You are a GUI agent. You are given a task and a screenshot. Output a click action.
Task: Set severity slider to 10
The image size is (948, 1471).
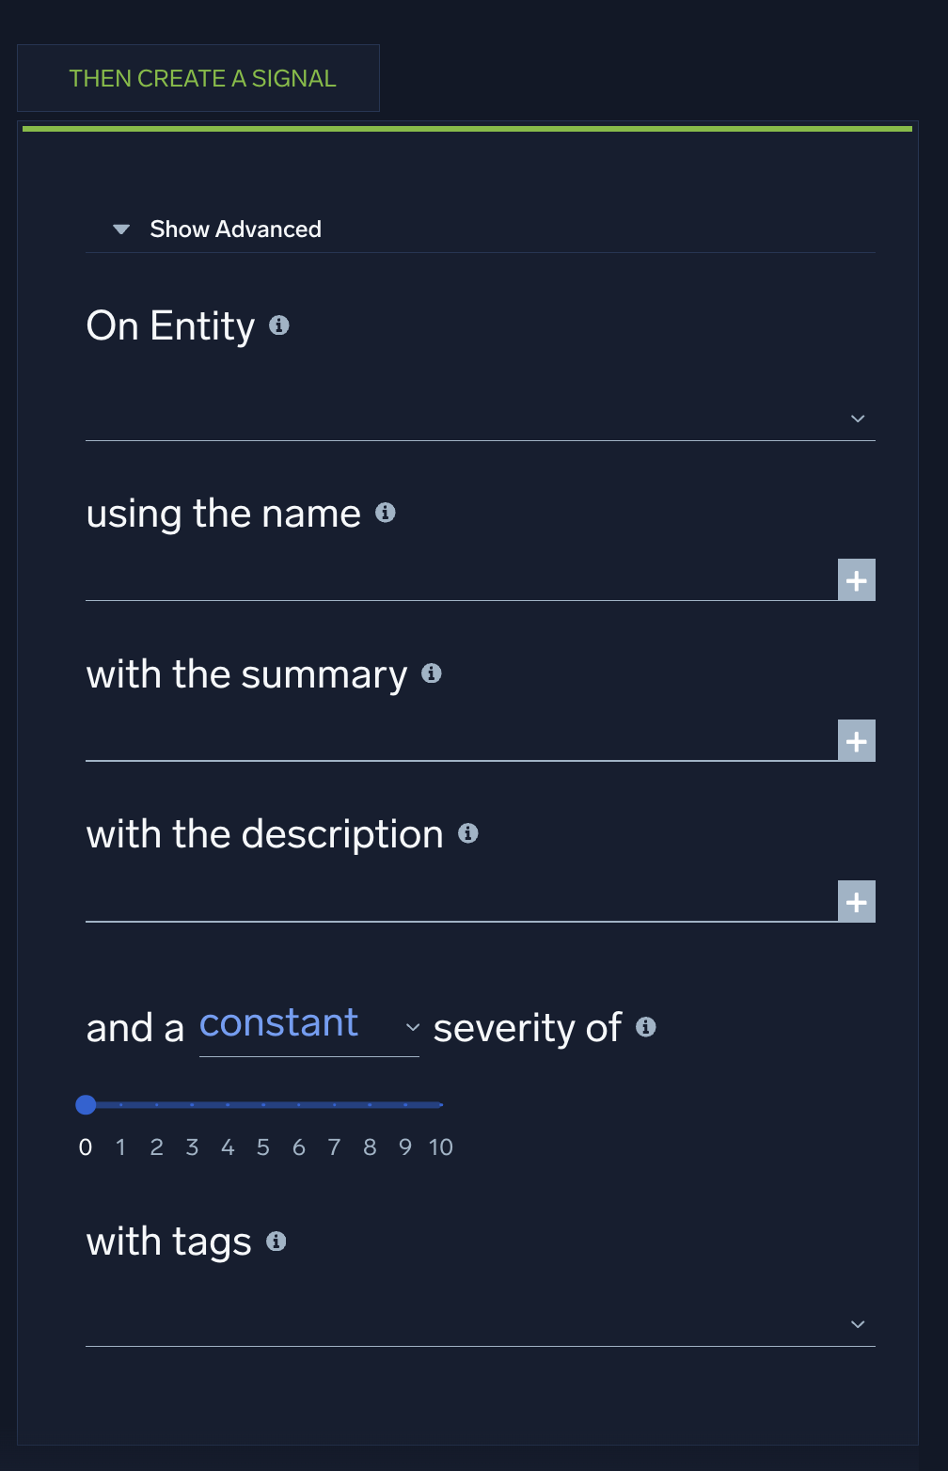pyautogui.click(x=440, y=1105)
